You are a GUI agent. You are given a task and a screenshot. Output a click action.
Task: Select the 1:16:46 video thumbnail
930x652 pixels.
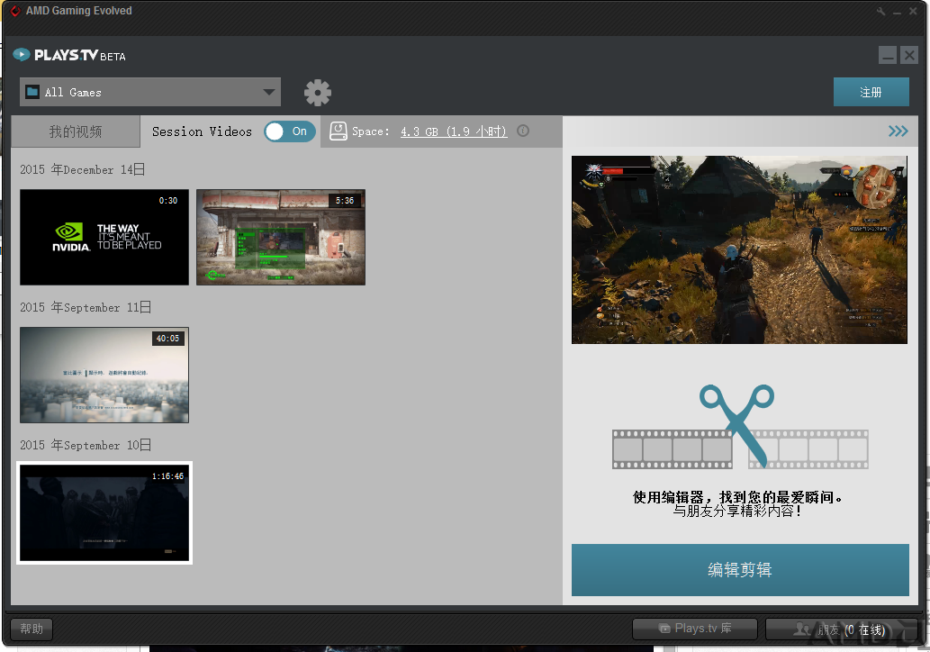click(104, 512)
